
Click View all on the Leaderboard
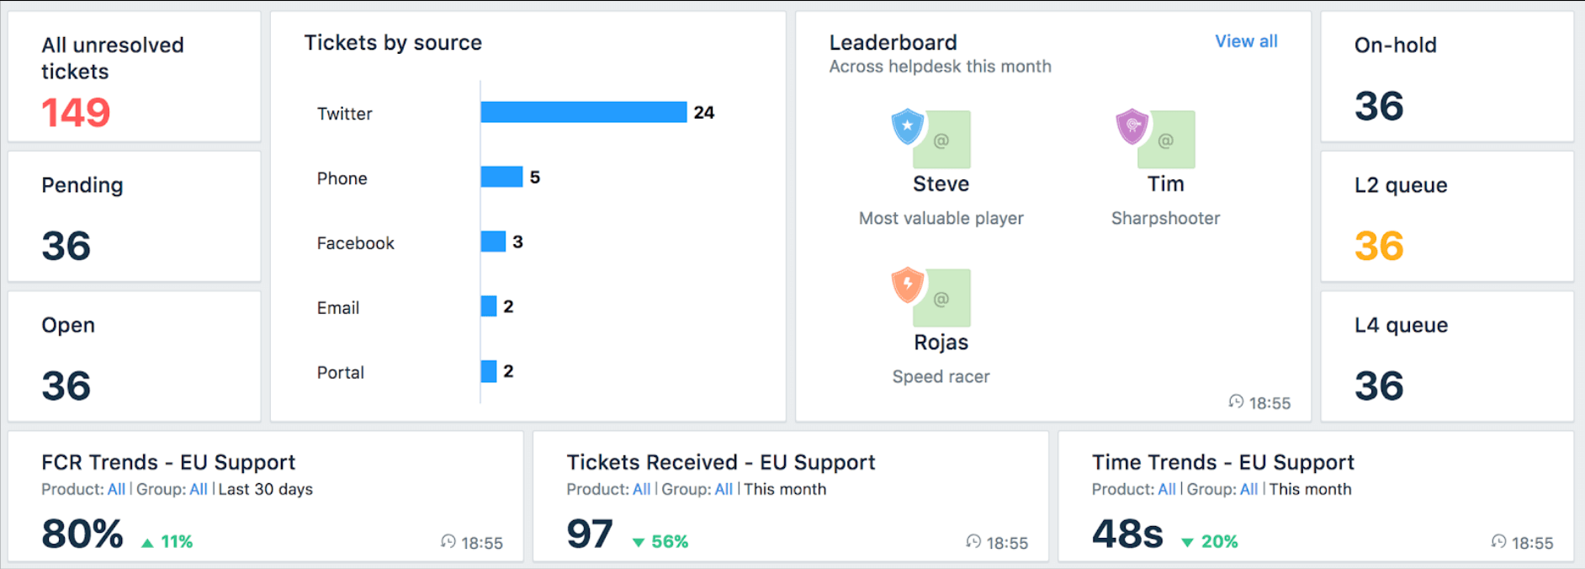(1246, 40)
